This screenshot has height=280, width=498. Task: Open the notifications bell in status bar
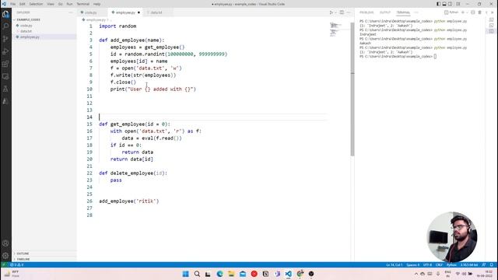click(492, 264)
